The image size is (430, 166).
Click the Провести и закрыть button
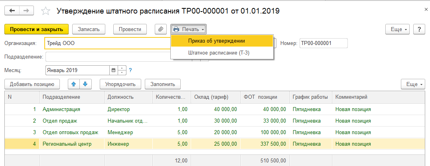37,29
